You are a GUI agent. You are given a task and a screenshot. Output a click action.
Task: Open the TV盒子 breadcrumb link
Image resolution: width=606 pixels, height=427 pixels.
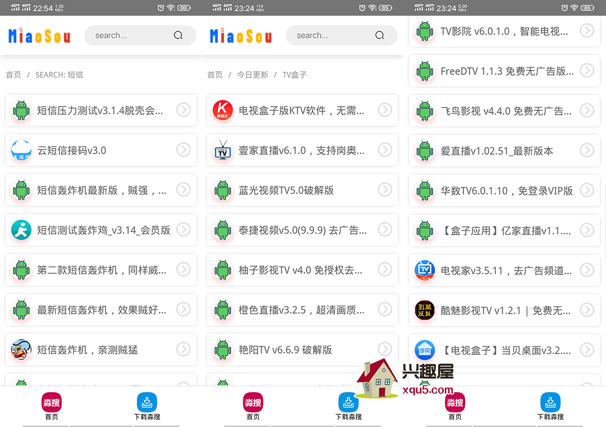(294, 75)
